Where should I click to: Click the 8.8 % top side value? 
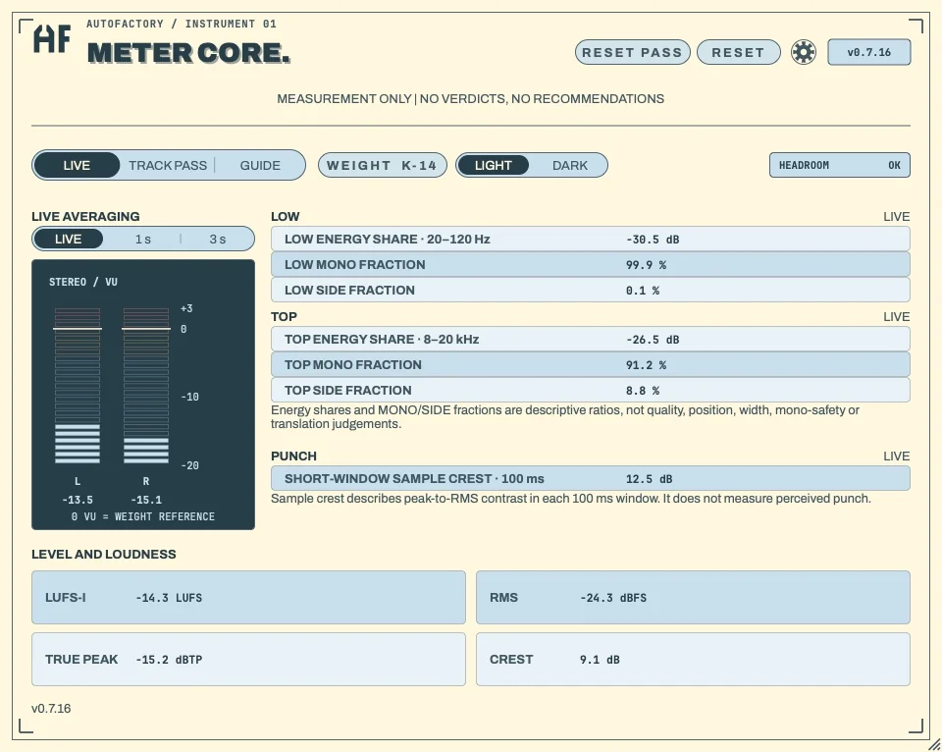click(642, 391)
